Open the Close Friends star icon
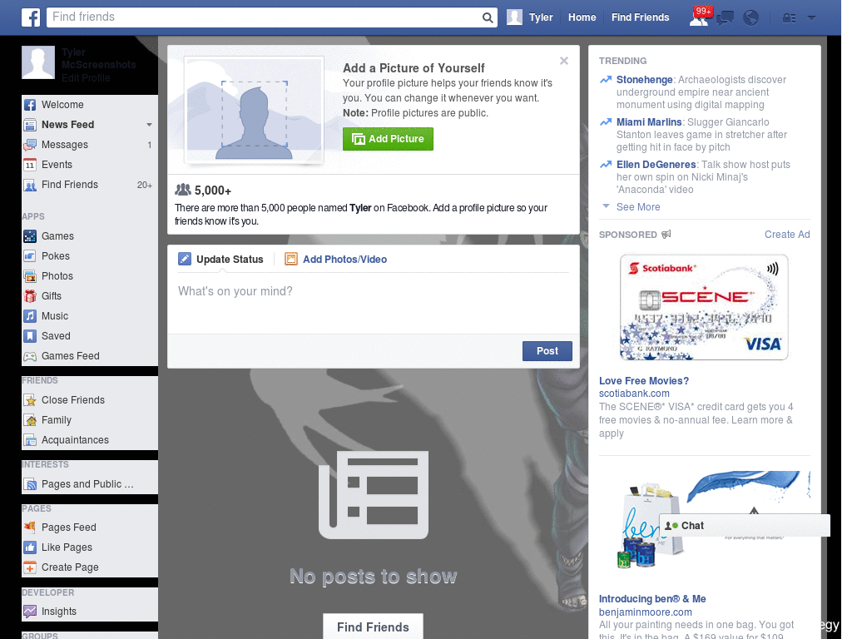Image resolution: width=852 pixels, height=639 pixels. coord(30,400)
